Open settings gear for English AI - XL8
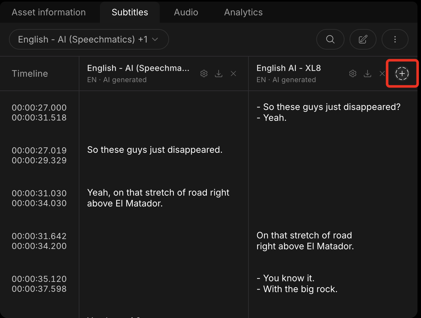This screenshot has width=421, height=318. [353, 74]
